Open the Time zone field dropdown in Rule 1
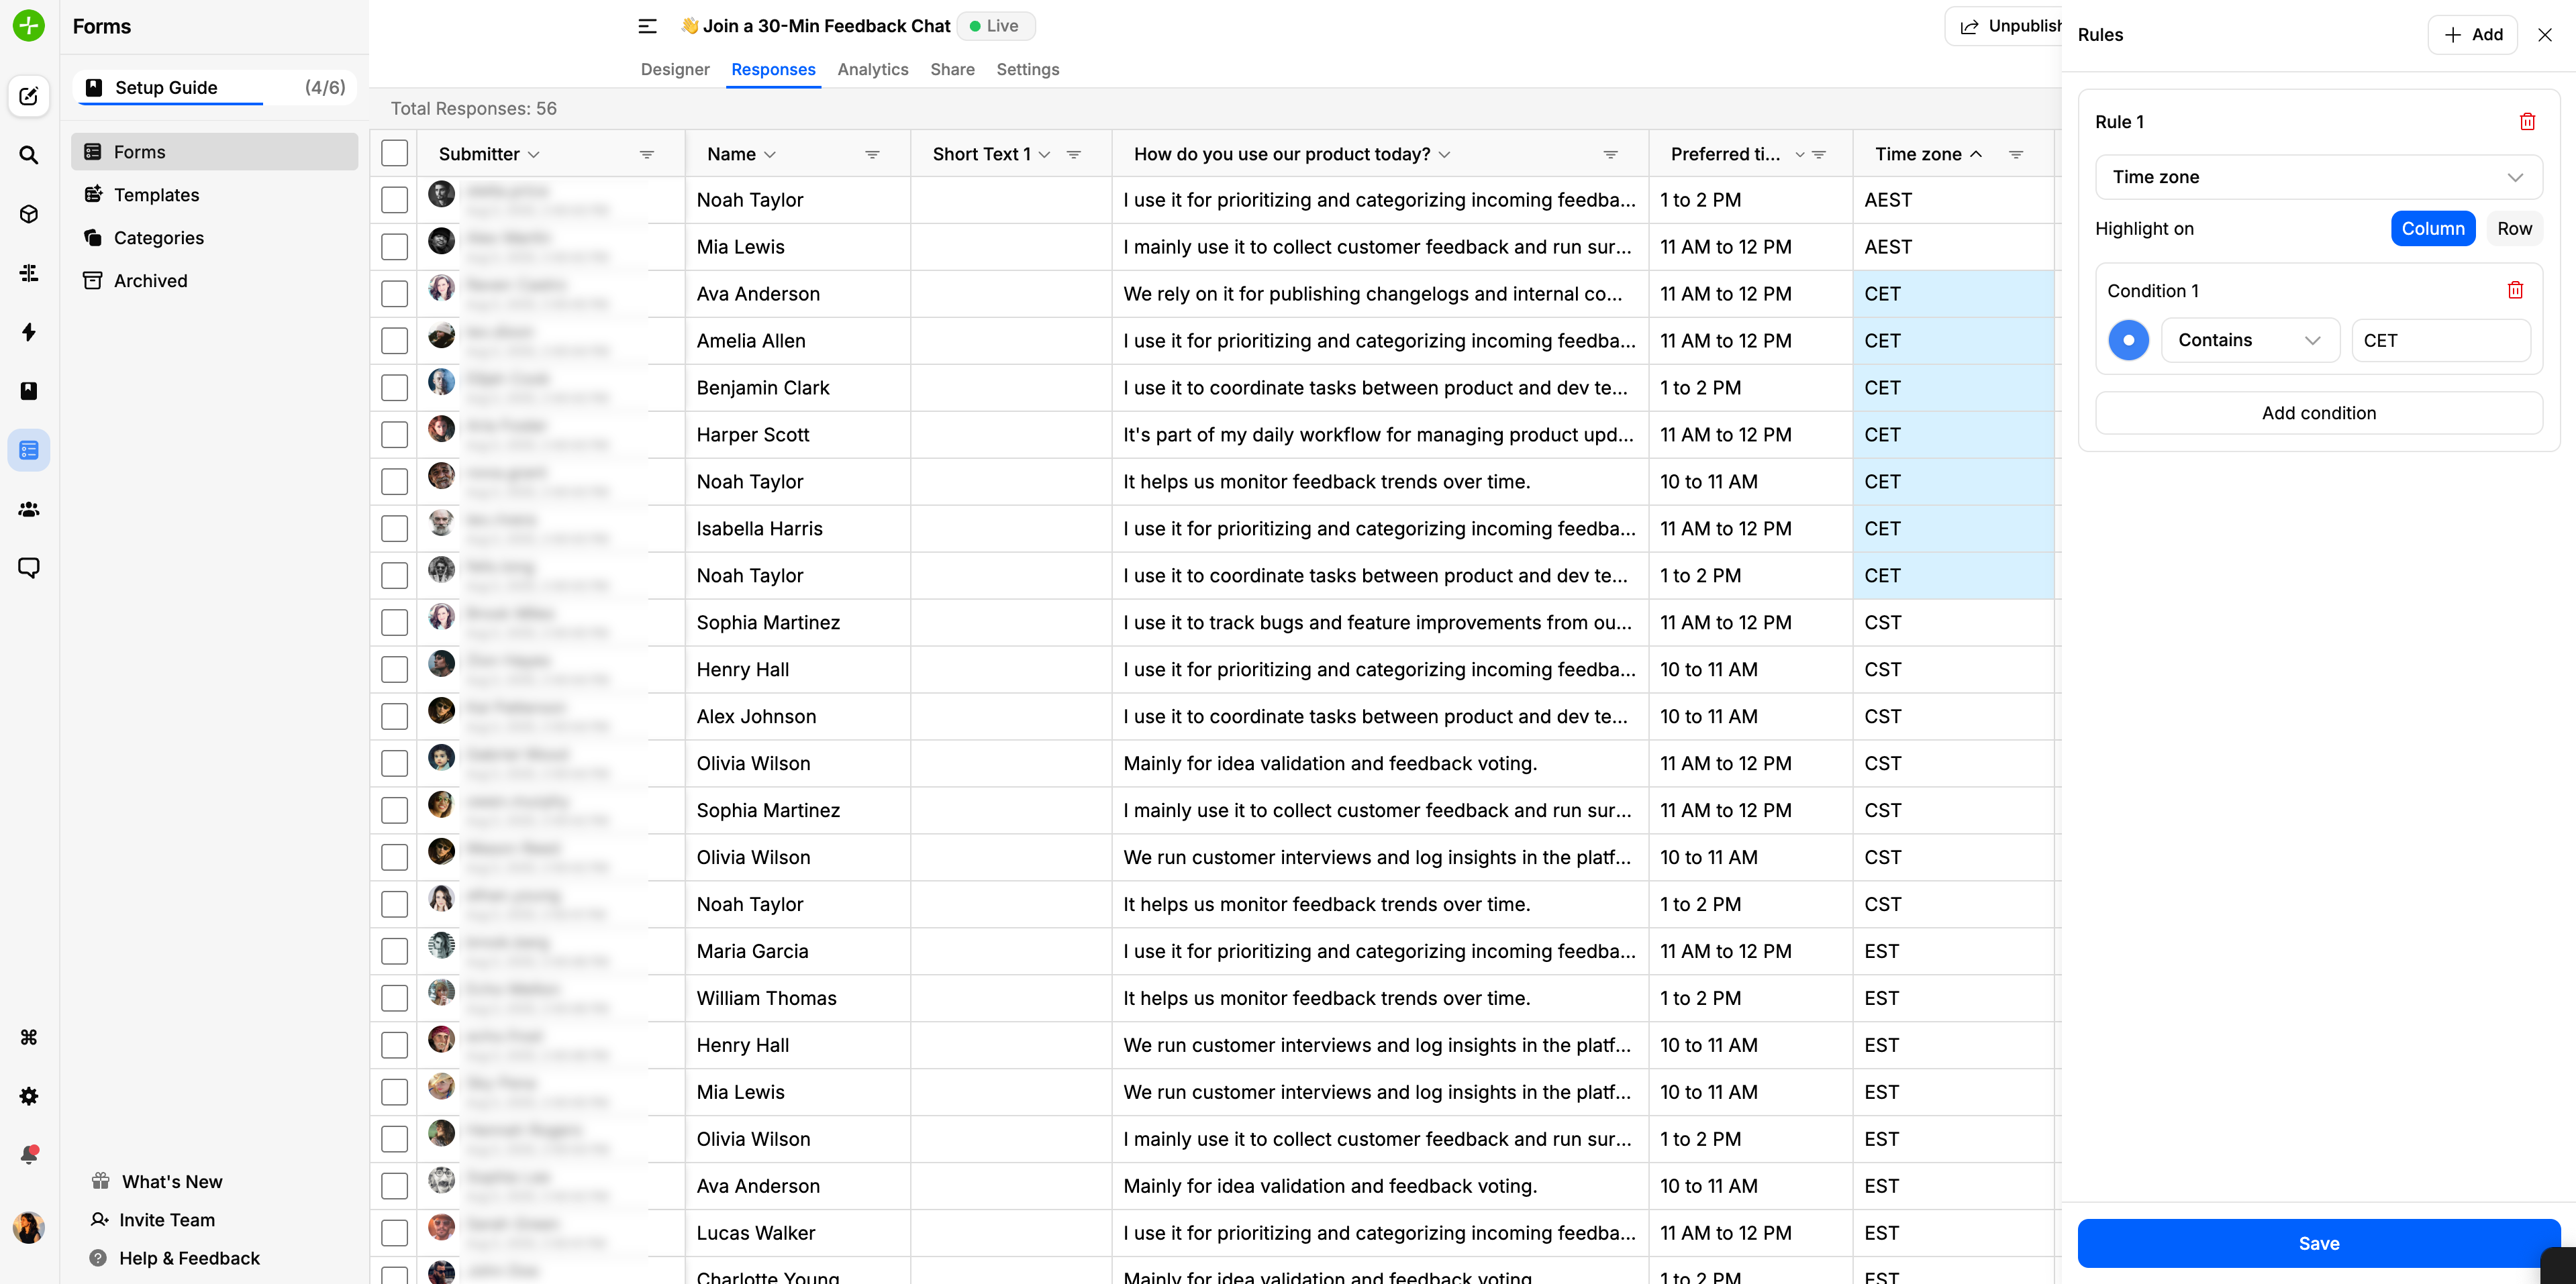 point(2318,177)
